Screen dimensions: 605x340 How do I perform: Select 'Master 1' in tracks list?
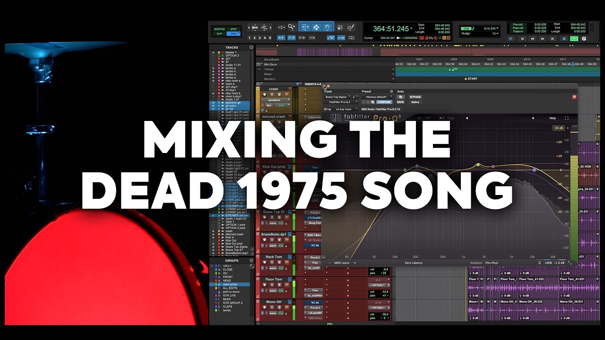tap(231, 52)
